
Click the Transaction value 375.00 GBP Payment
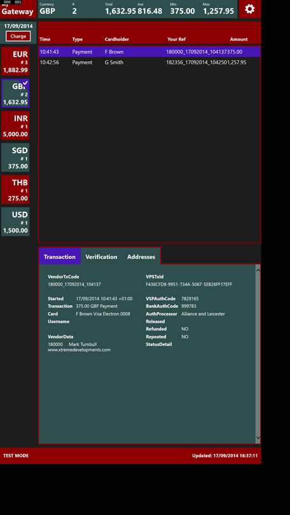point(97,306)
